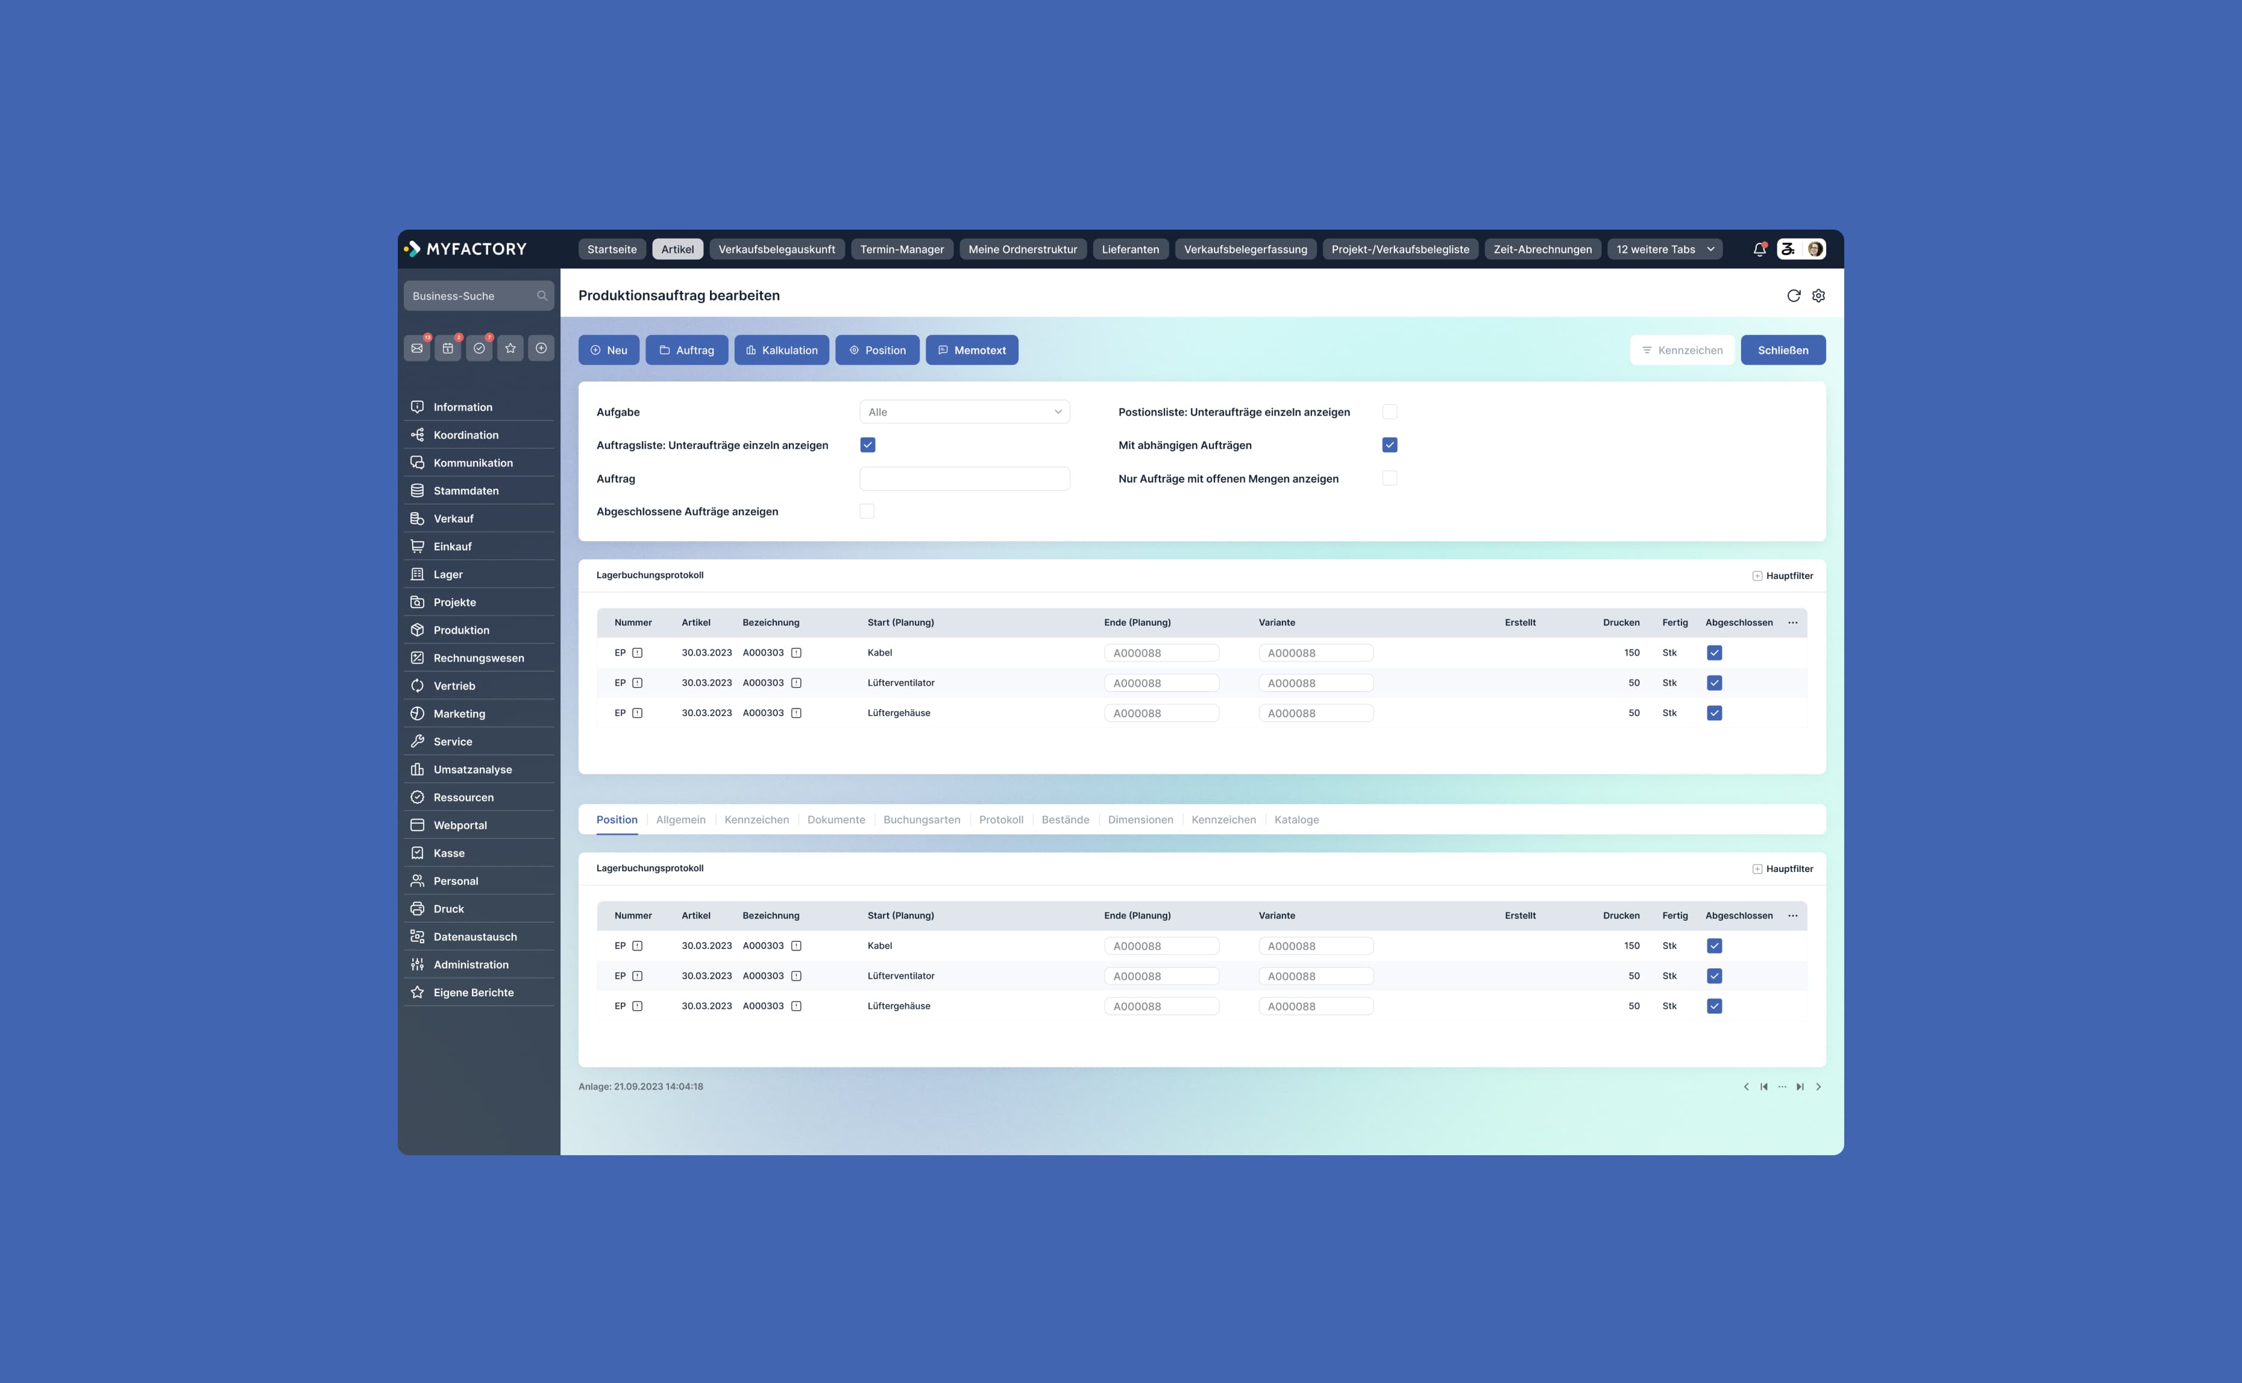The width and height of the screenshot is (2242, 1383).
Task: Open the Lager sidebar module
Action: pos(479,574)
